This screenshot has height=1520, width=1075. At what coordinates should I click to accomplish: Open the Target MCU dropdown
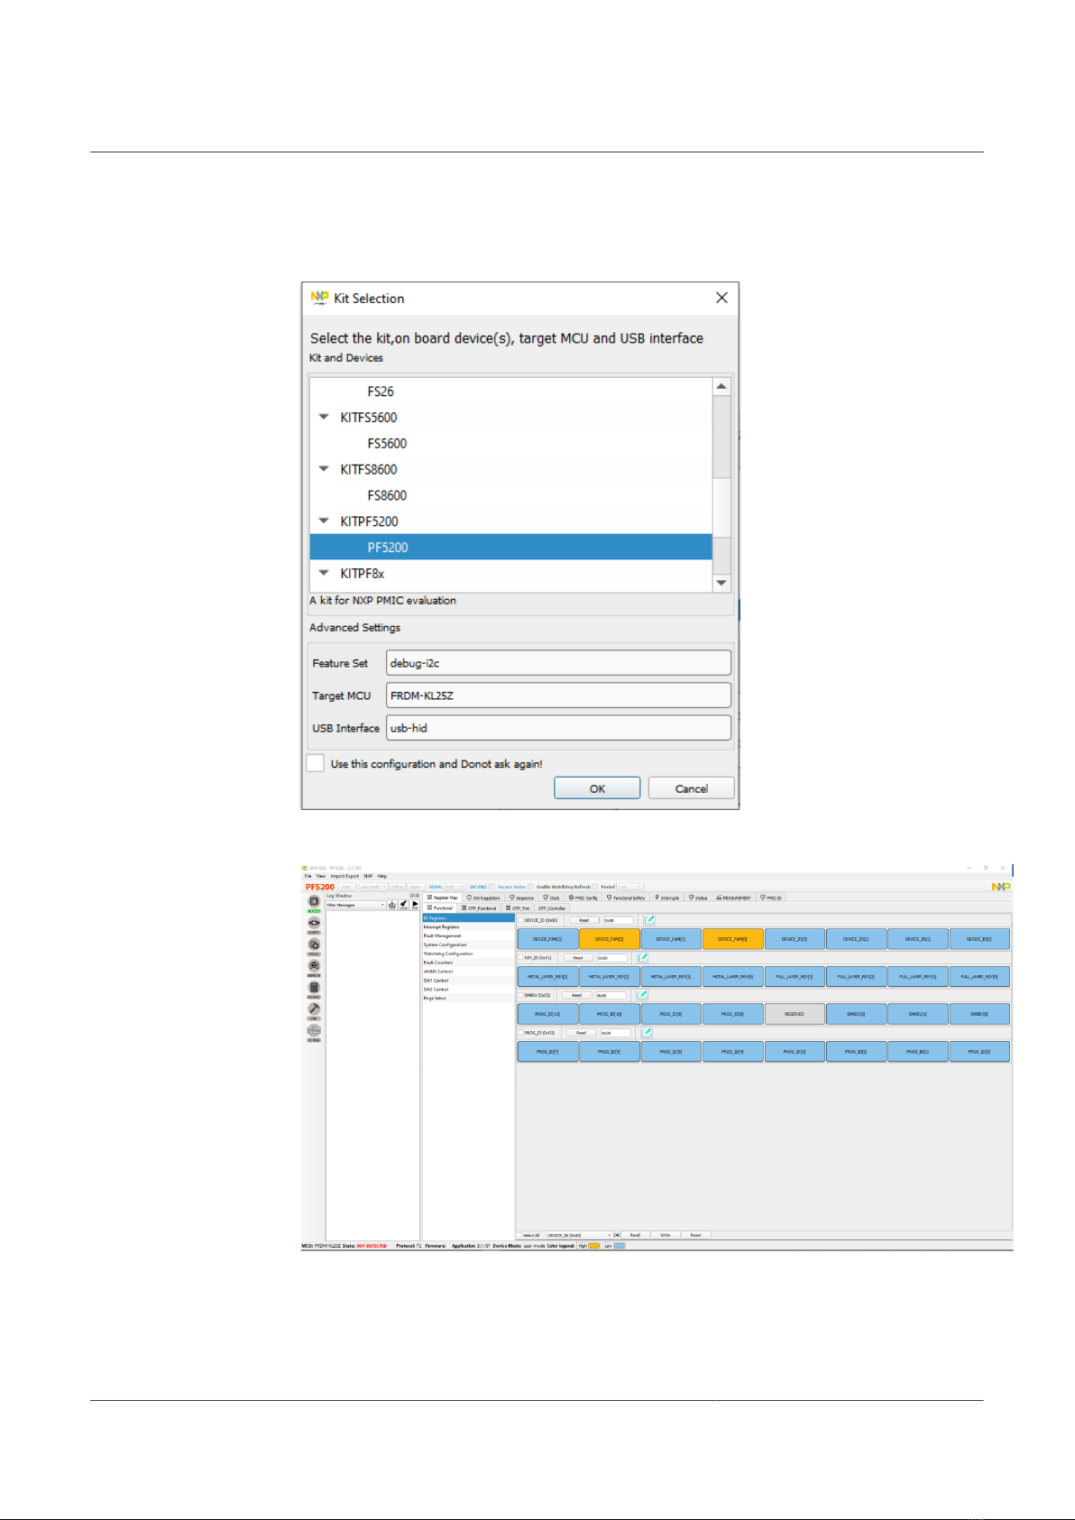(x=558, y=696)
